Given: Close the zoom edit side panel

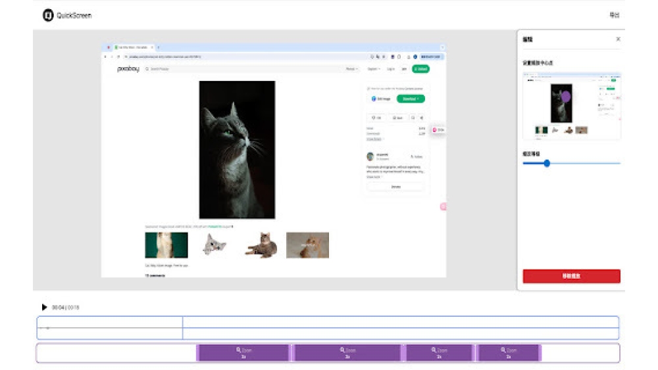Looking at the screenshot, I should point(618,39).
